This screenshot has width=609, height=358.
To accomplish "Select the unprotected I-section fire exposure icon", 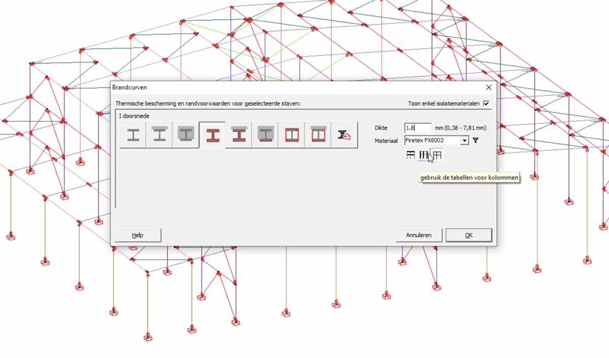I will pos(132,134).
